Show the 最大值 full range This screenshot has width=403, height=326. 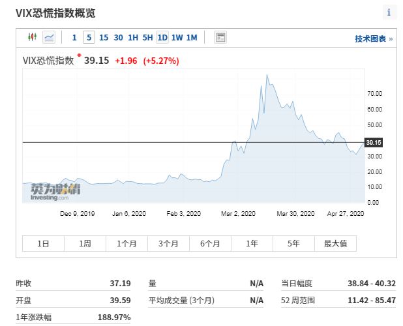tap(336, 244)
